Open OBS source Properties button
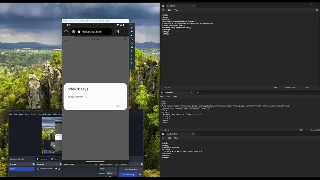Screen dimensions: 320x180 pyautogui.click(x=42, y=159)
